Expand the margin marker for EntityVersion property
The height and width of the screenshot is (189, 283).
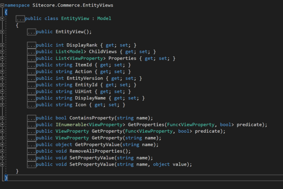2,78
